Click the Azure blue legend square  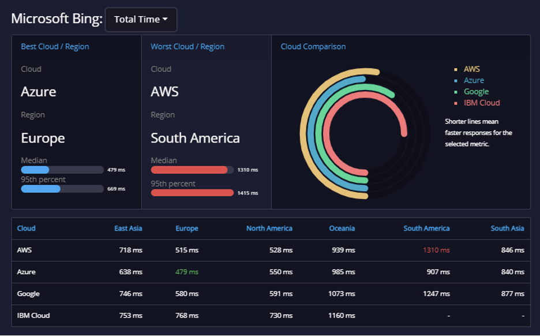point(456,81)
